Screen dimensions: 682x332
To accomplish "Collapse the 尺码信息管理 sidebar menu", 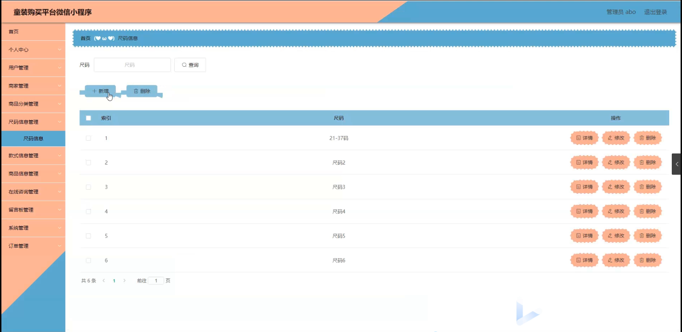I will point(33,122).
